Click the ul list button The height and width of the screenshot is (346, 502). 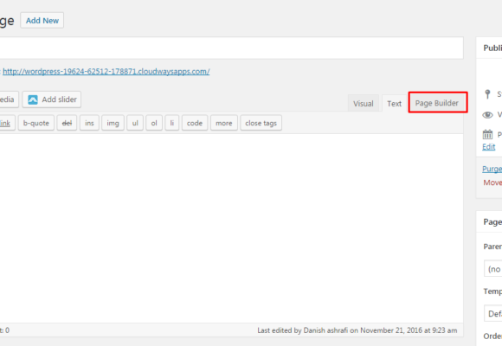135,123
